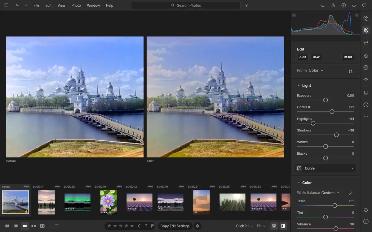This screenshot has width=372, height=232.
Task: Open the View menu
Action: pos(61,5)
